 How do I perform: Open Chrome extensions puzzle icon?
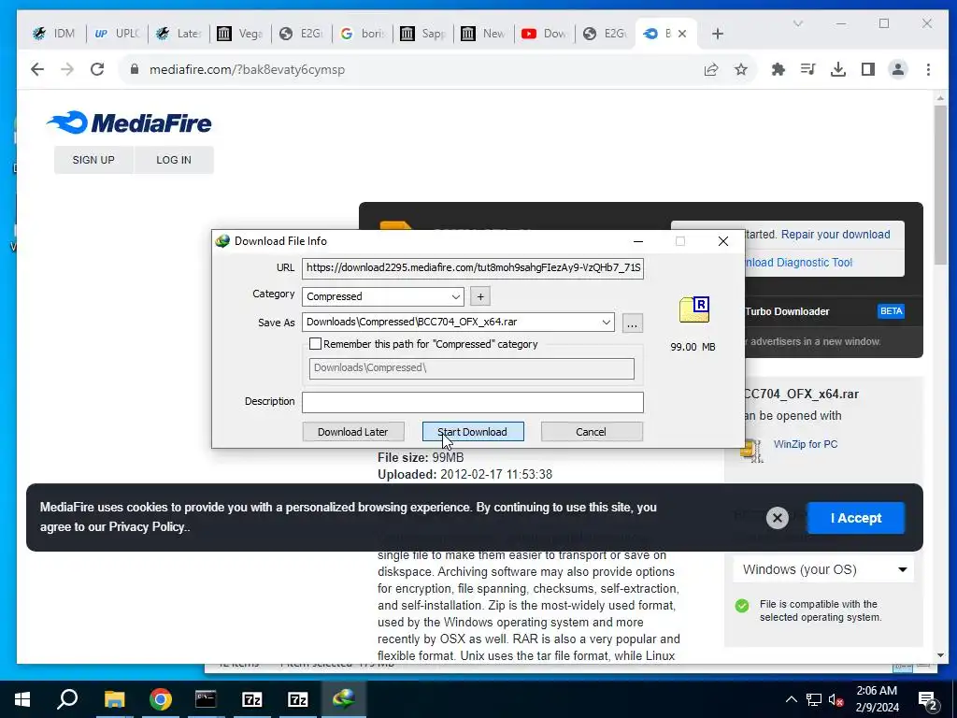click(778, 69)
